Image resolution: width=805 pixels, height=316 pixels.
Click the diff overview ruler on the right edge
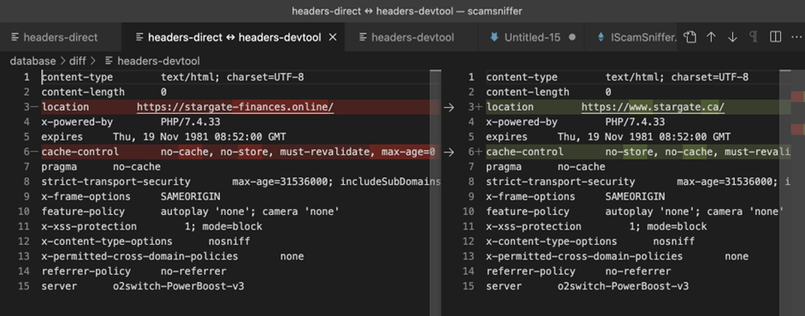coord(797,193)
